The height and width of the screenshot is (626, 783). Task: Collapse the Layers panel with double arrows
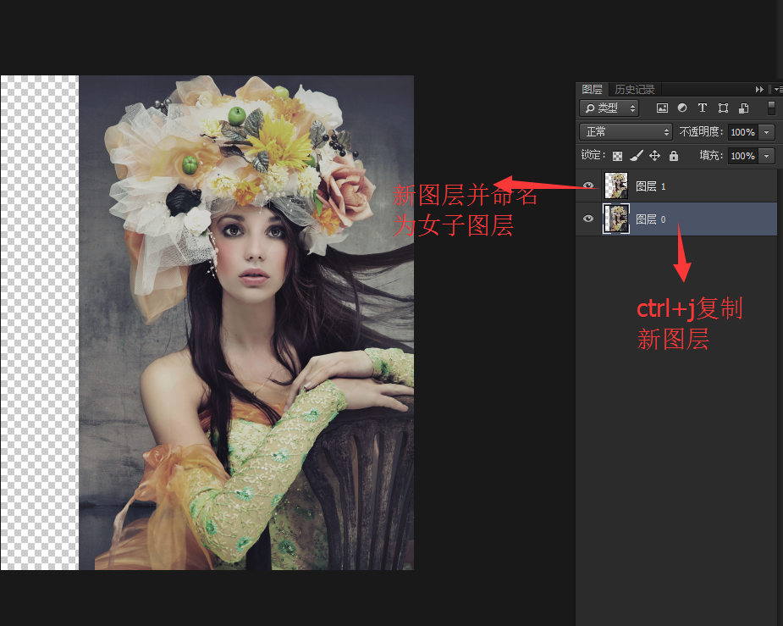[x=759, y=89]
